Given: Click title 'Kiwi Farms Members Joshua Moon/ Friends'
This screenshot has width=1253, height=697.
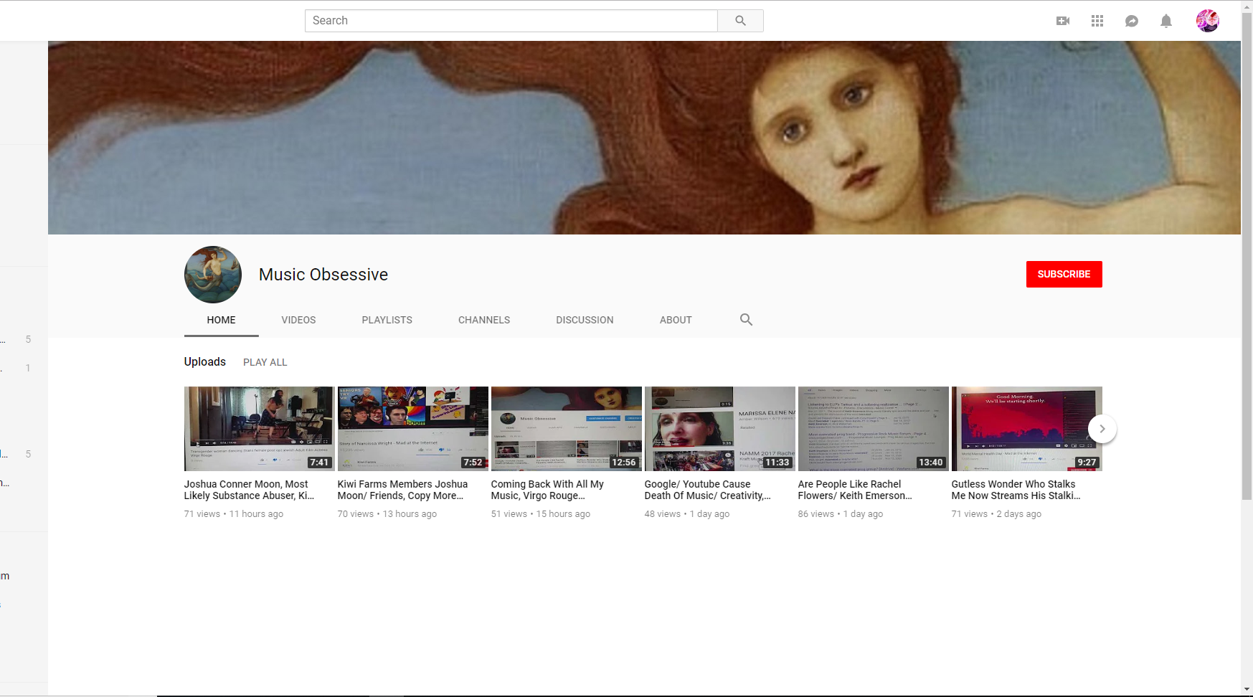Looking at the screenshot, I should click(402, 490).
